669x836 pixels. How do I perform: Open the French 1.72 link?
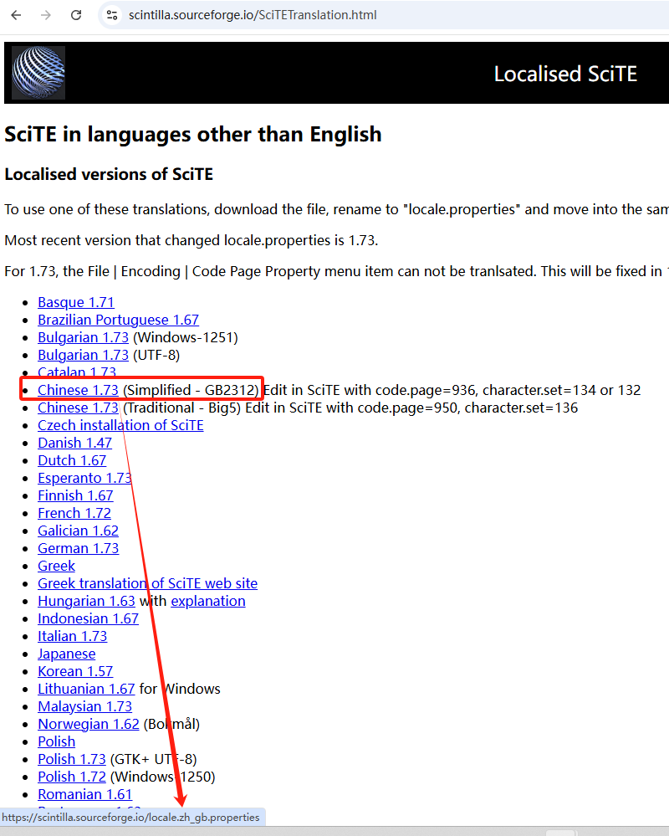74,514
